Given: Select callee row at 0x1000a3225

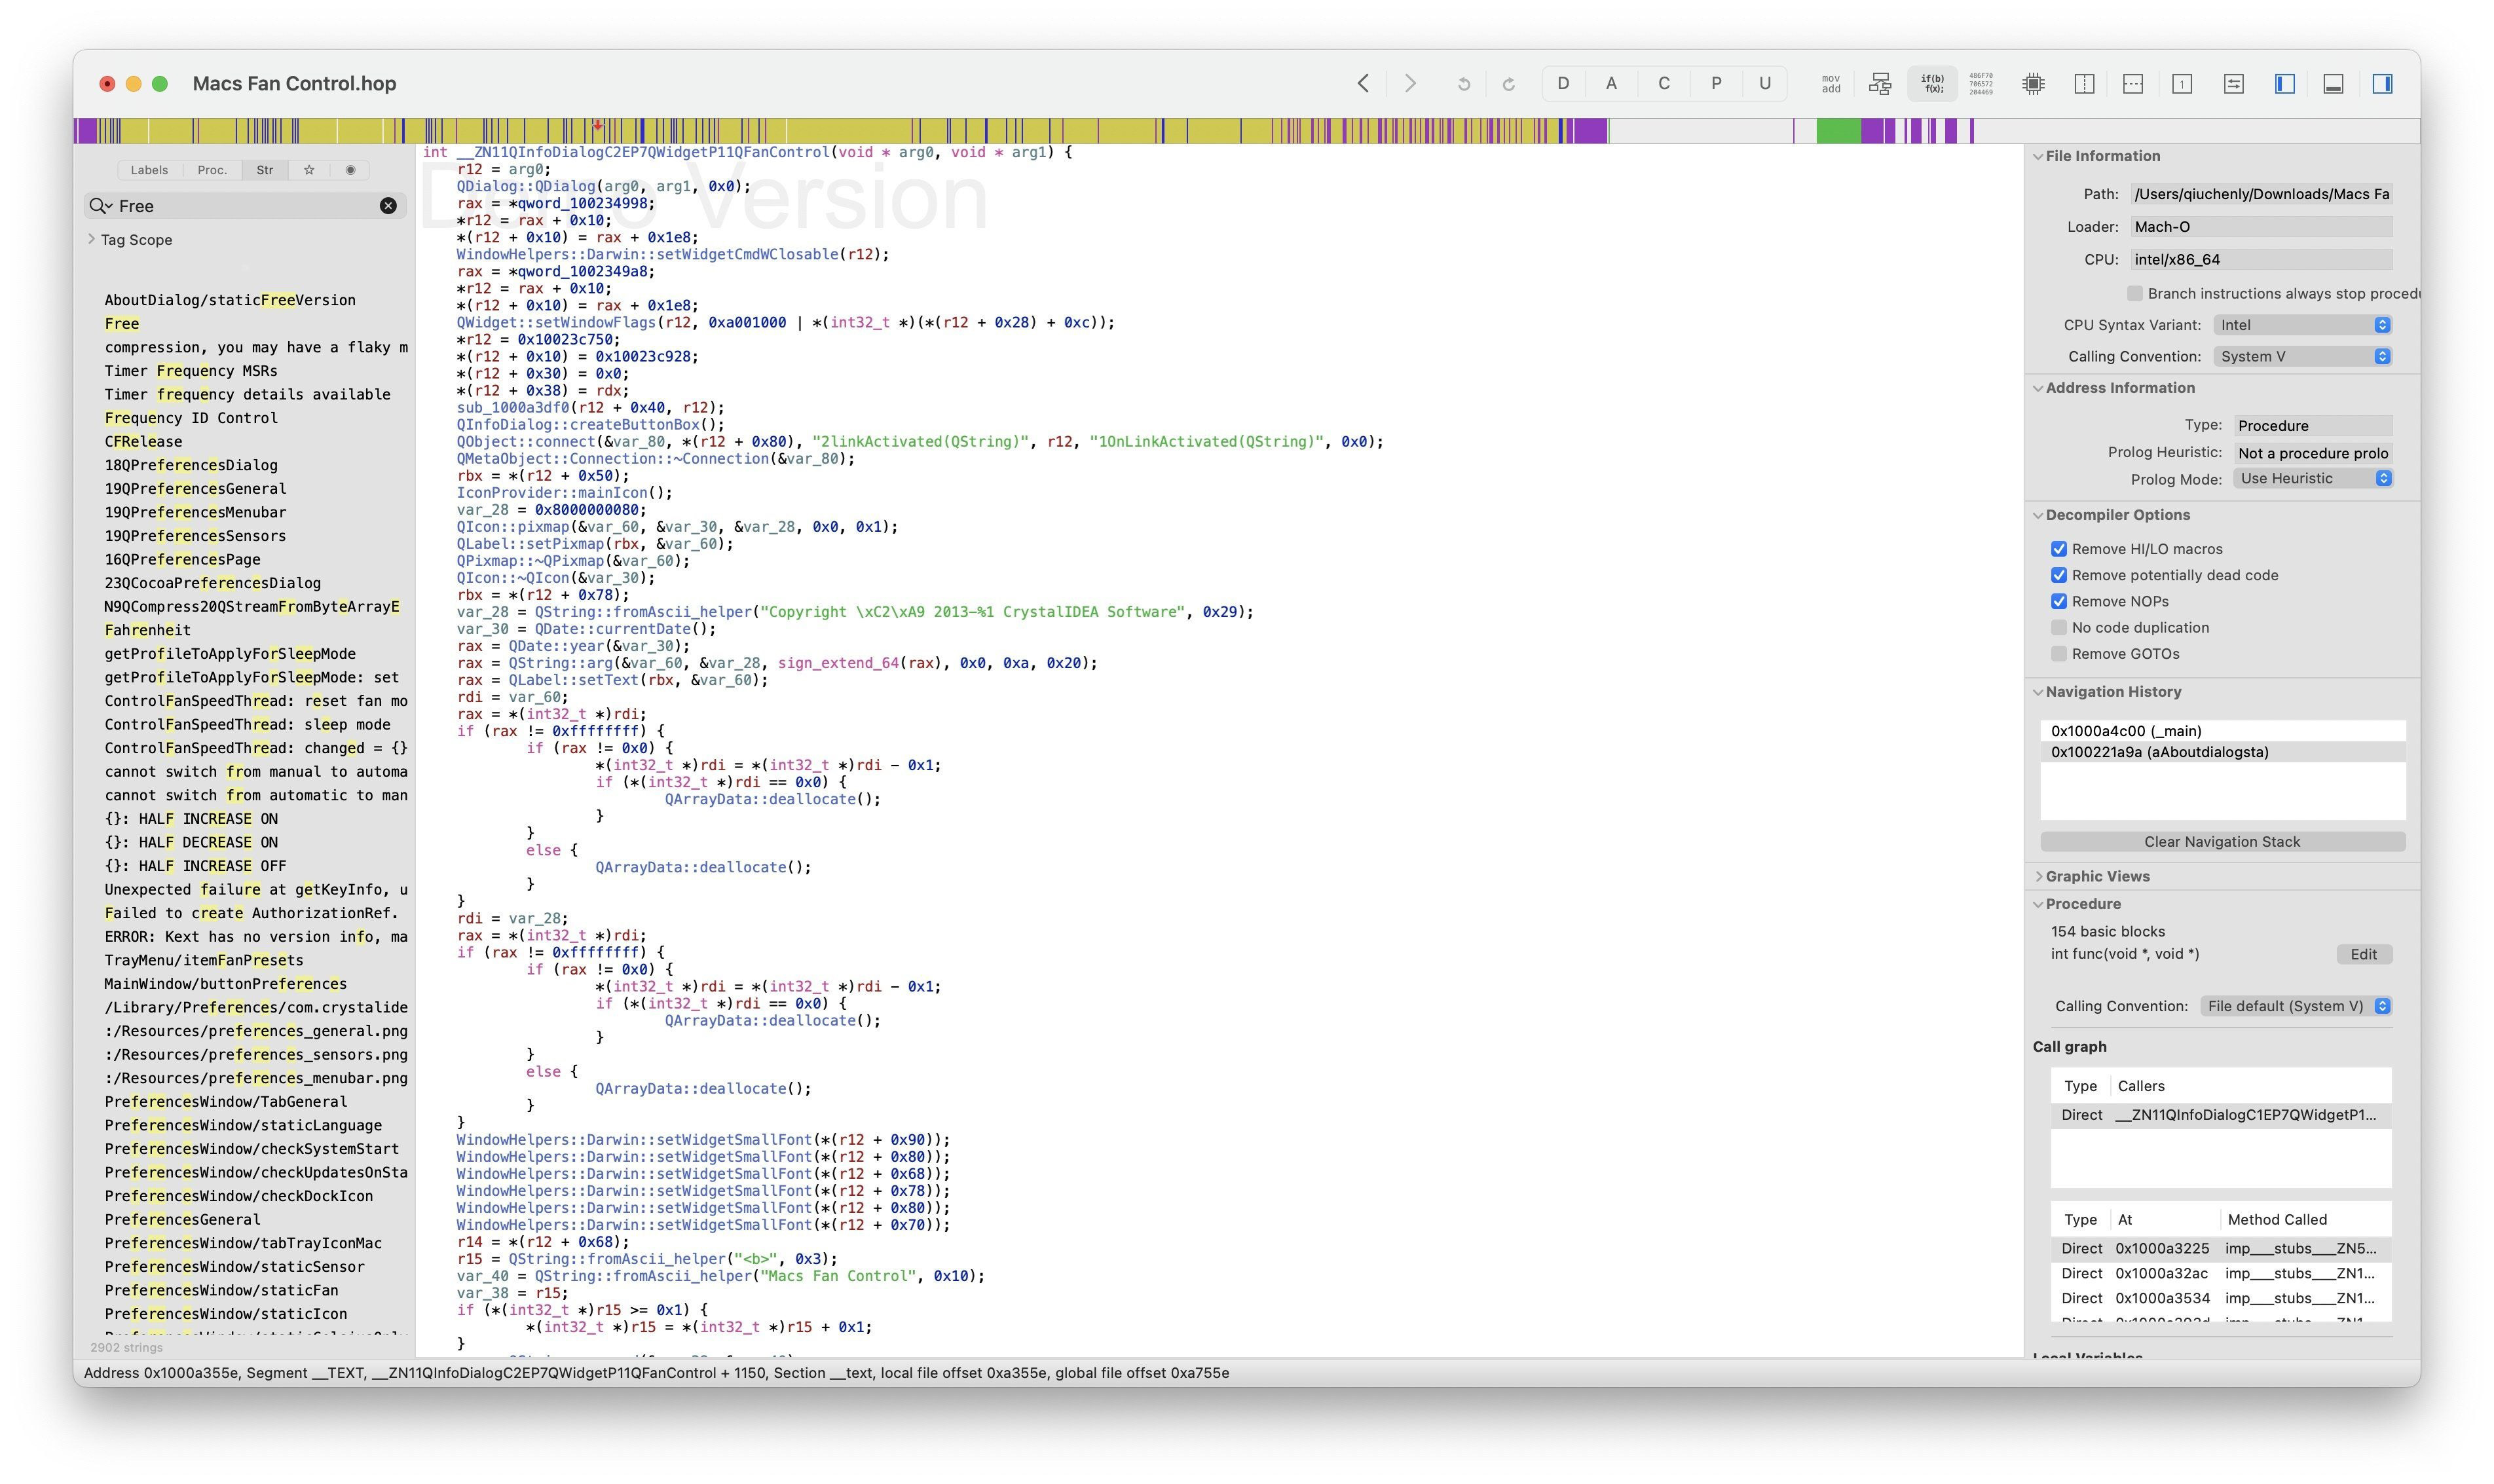Looking at the screenshot, I should [x=2220, y=1248].
